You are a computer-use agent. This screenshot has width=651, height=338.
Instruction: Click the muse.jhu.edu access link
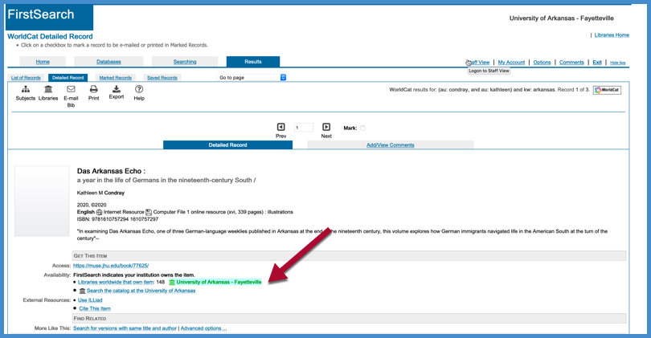pos(111,266)
